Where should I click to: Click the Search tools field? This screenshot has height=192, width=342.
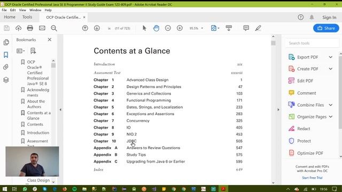point(312,43)
